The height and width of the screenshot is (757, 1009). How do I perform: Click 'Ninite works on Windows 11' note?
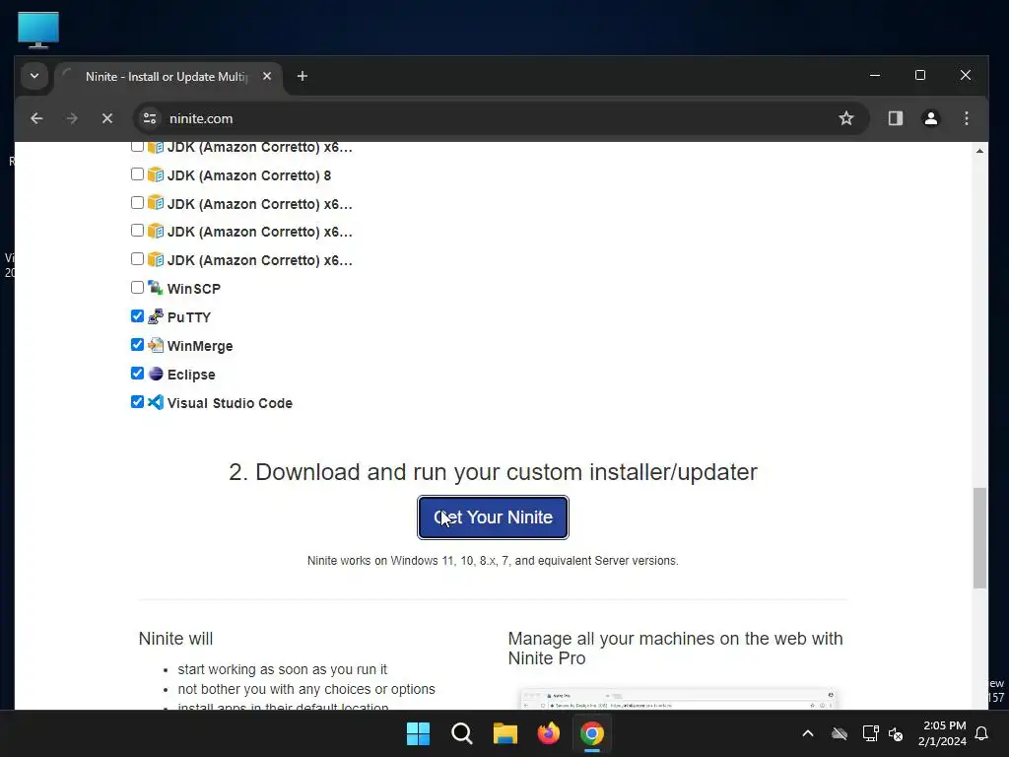[x=493, y=561]
